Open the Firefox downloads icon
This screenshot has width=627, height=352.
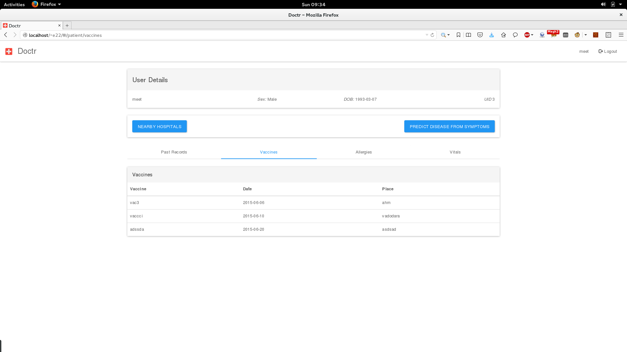(x=491, y=35)
